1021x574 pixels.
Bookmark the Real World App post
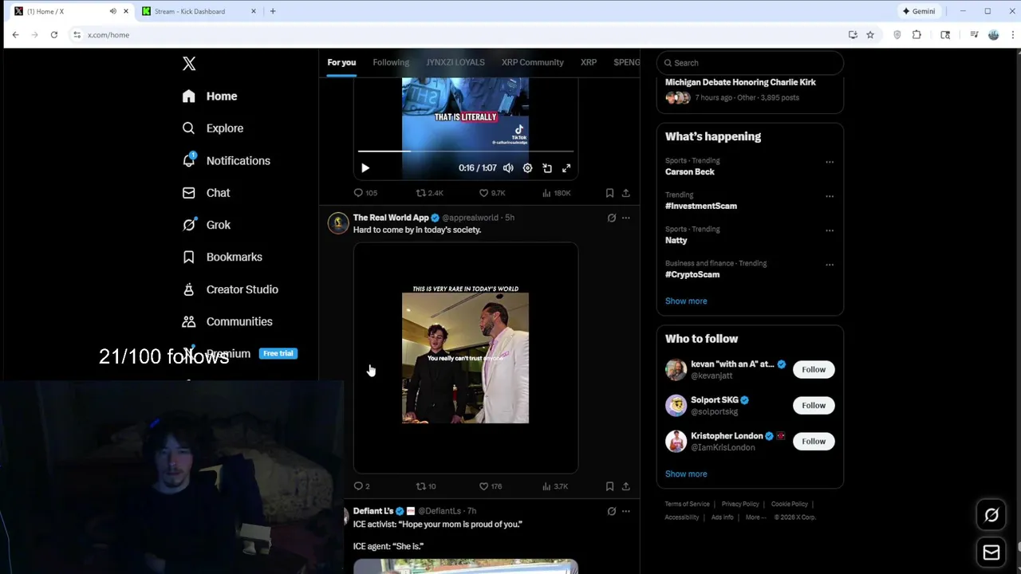[609, 486]
